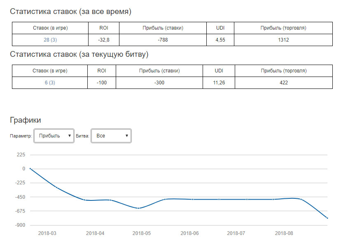348x242 pixels.
Task: Open the Битва dropdown showing Все
Action: (111, 136)
